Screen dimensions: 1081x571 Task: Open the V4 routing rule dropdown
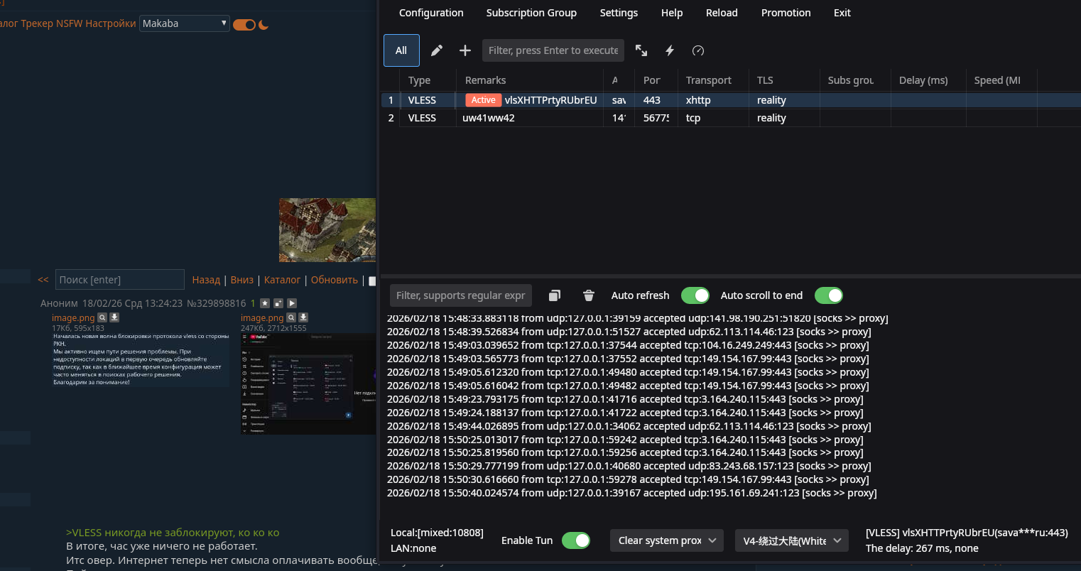(x=792, y=540)
